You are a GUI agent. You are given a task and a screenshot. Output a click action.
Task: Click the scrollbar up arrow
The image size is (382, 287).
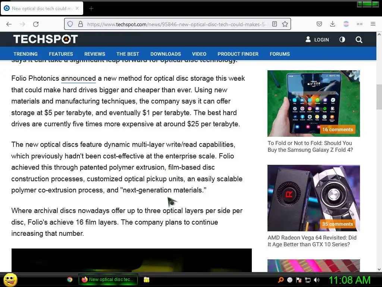379,34
